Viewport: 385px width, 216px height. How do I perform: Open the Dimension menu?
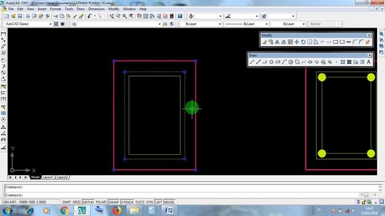96,9
